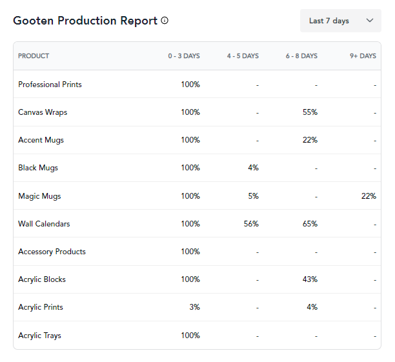Click the 55% value for Canvas Wraps
The height and width of the screenshot is (362, 395).
click(310, 112)
